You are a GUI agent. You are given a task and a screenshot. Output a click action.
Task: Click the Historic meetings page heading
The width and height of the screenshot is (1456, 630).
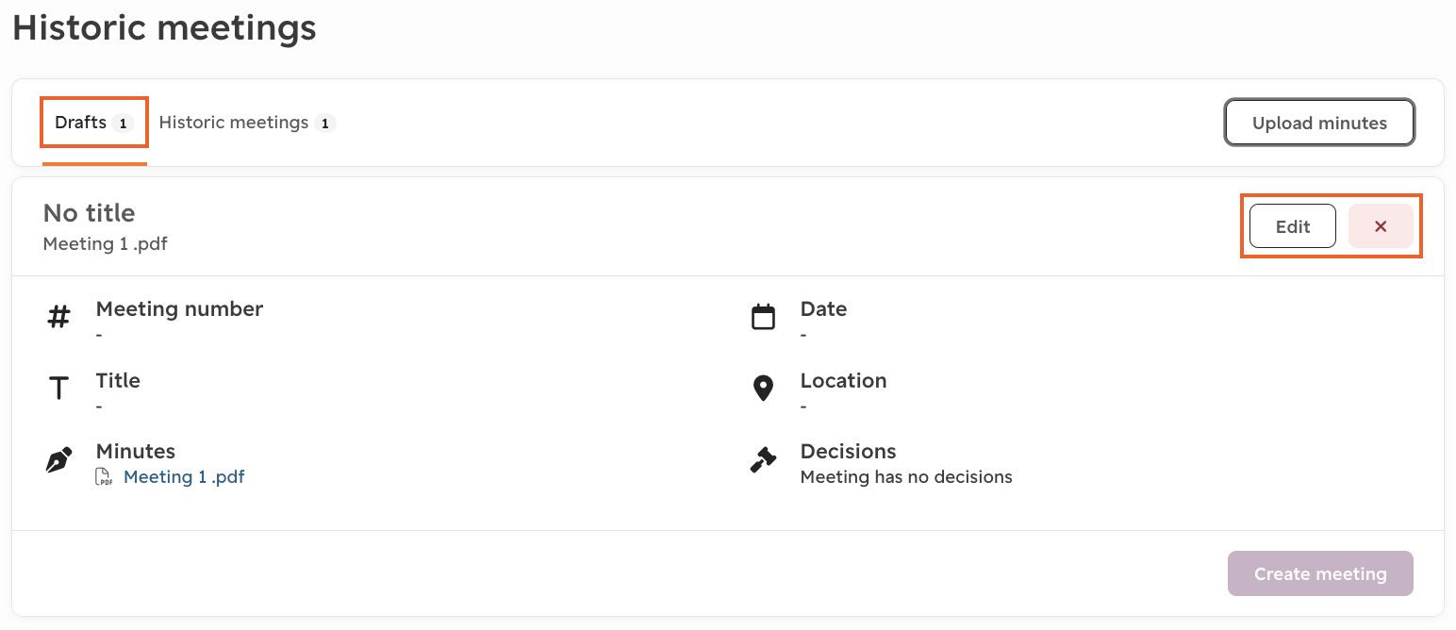[x=165, y=27]
